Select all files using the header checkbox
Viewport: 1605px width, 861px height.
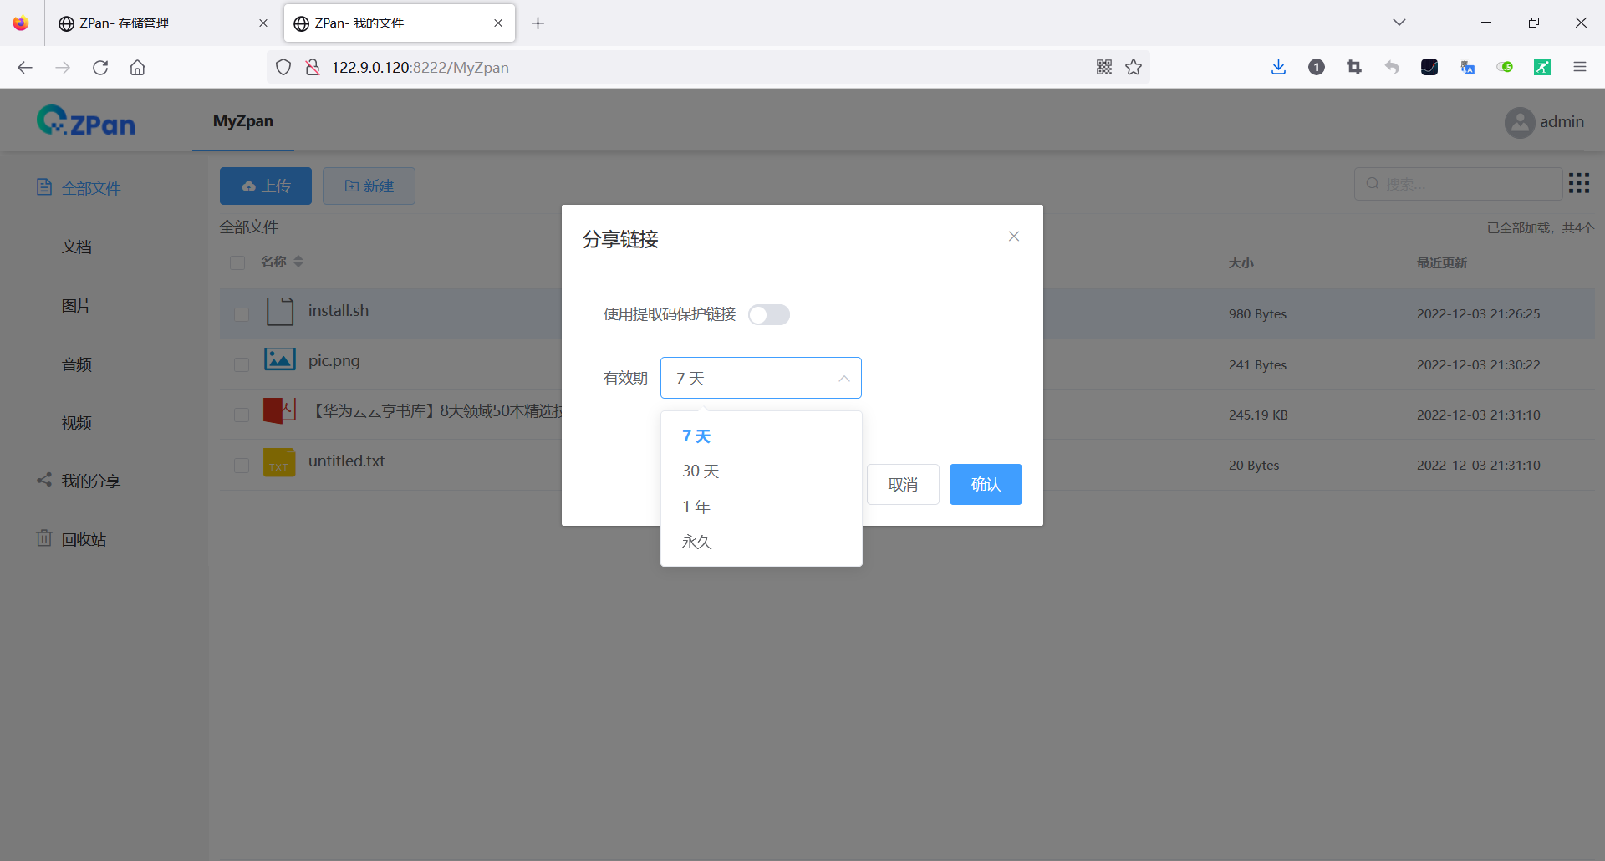point(237,262)
